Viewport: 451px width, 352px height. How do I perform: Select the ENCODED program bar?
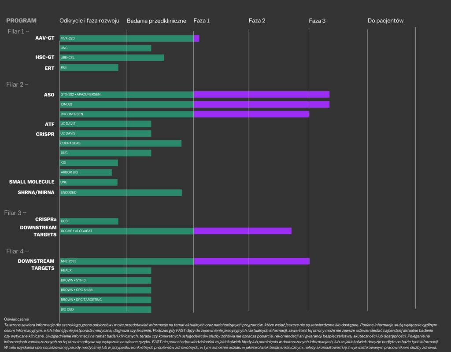121,193
